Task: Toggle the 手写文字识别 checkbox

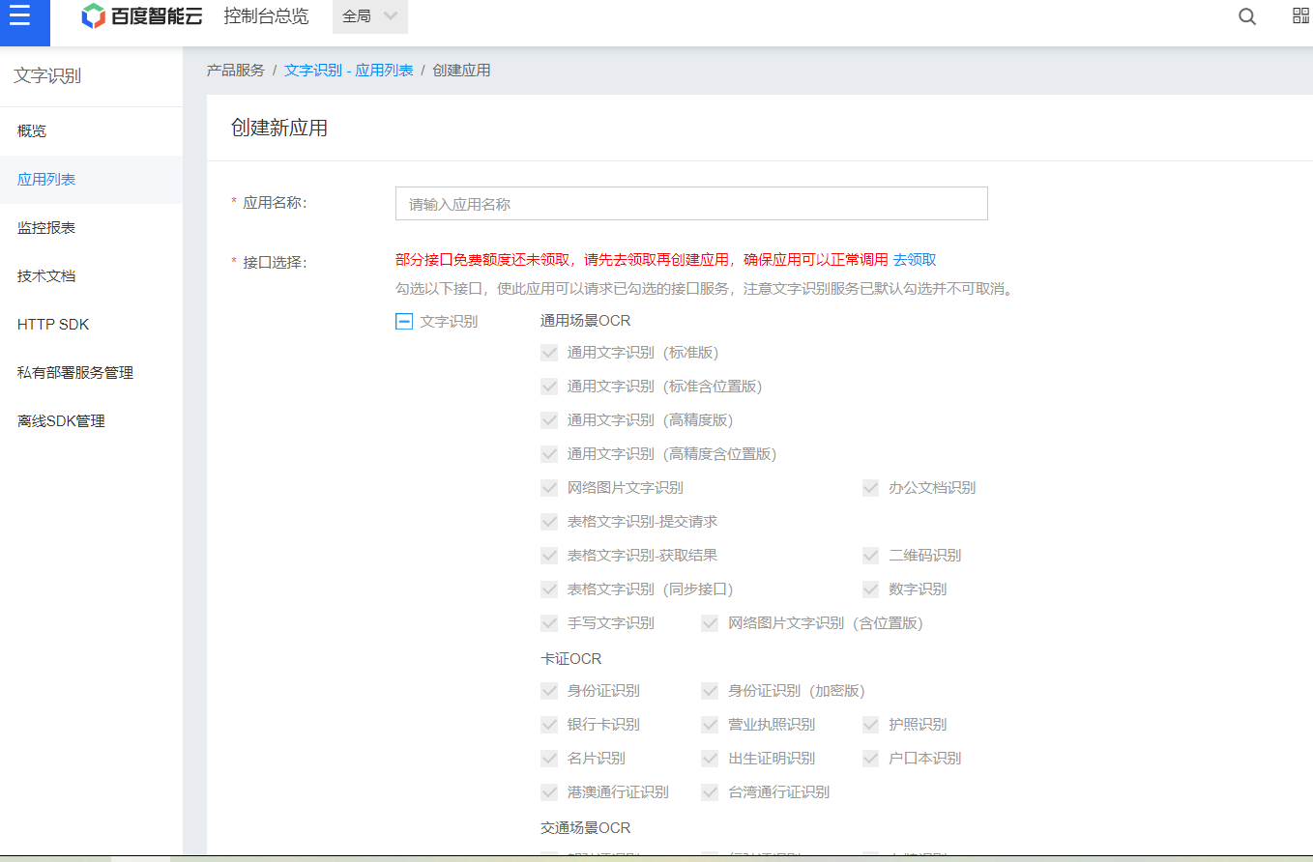Action: click(549, 622)
